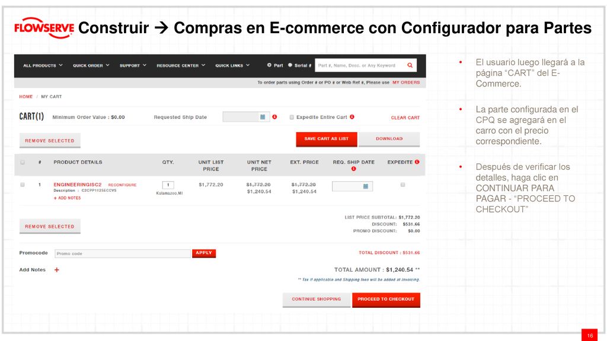The width and height of the screenshot is (607, 341).
Task: Click info icon next to Expedite Entire Cart
Action: pos(352,117)
